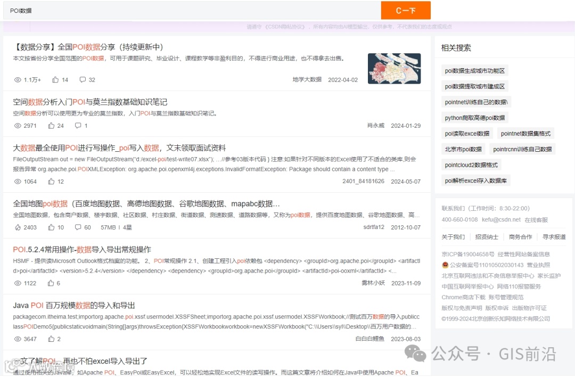Screen dimensions: 575x377
Task: Click the thumbs-up icon beside 12
Action: coord(51,181)
